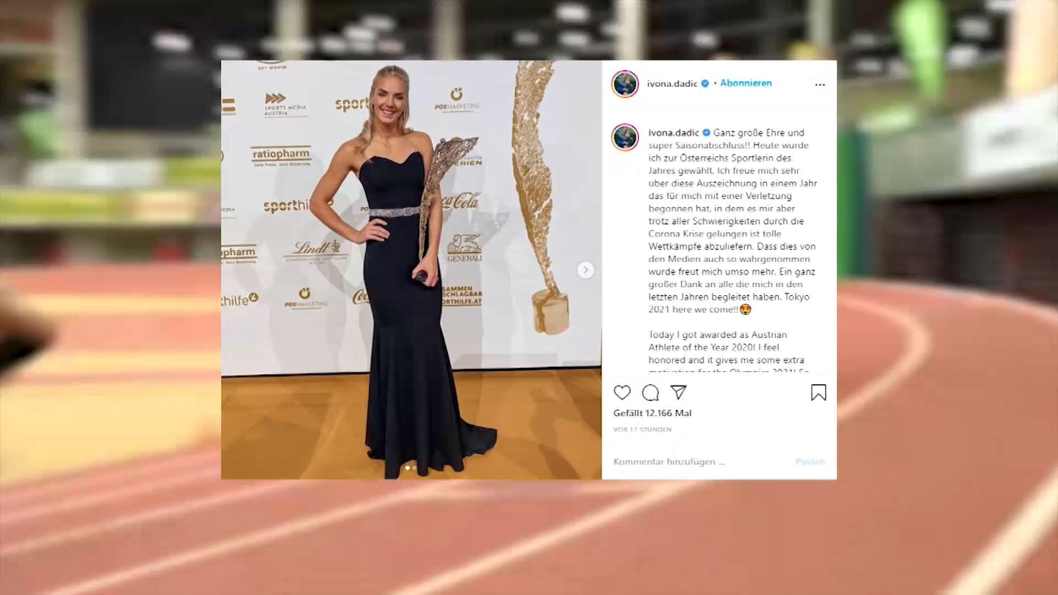Click the verified badge in post header
Viewport: 1058px width, 595px height.
click(x=705, y=84)
